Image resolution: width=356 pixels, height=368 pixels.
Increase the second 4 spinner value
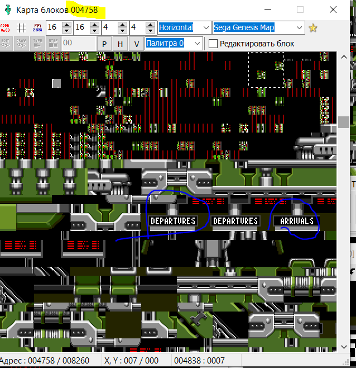pyautogui.click(x=150, y=25)
